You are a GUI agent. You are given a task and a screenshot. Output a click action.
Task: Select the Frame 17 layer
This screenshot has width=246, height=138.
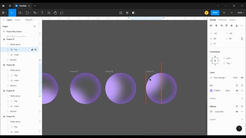point(10,39)
